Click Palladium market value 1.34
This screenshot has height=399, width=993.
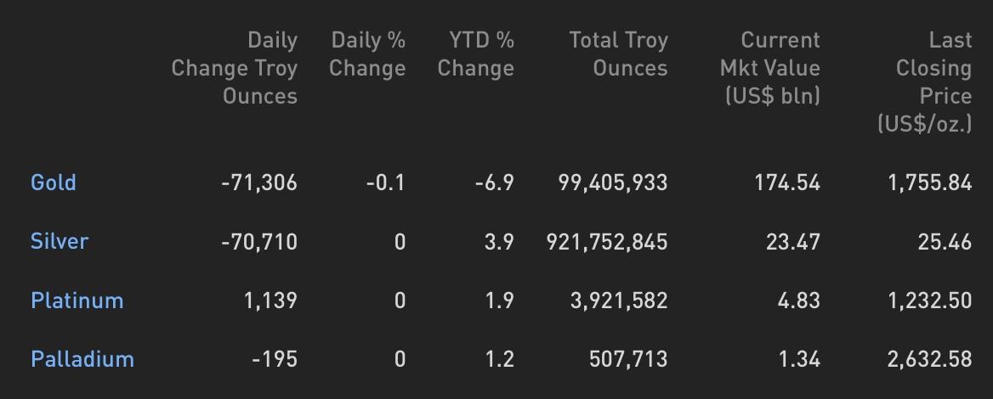[799, 359]
